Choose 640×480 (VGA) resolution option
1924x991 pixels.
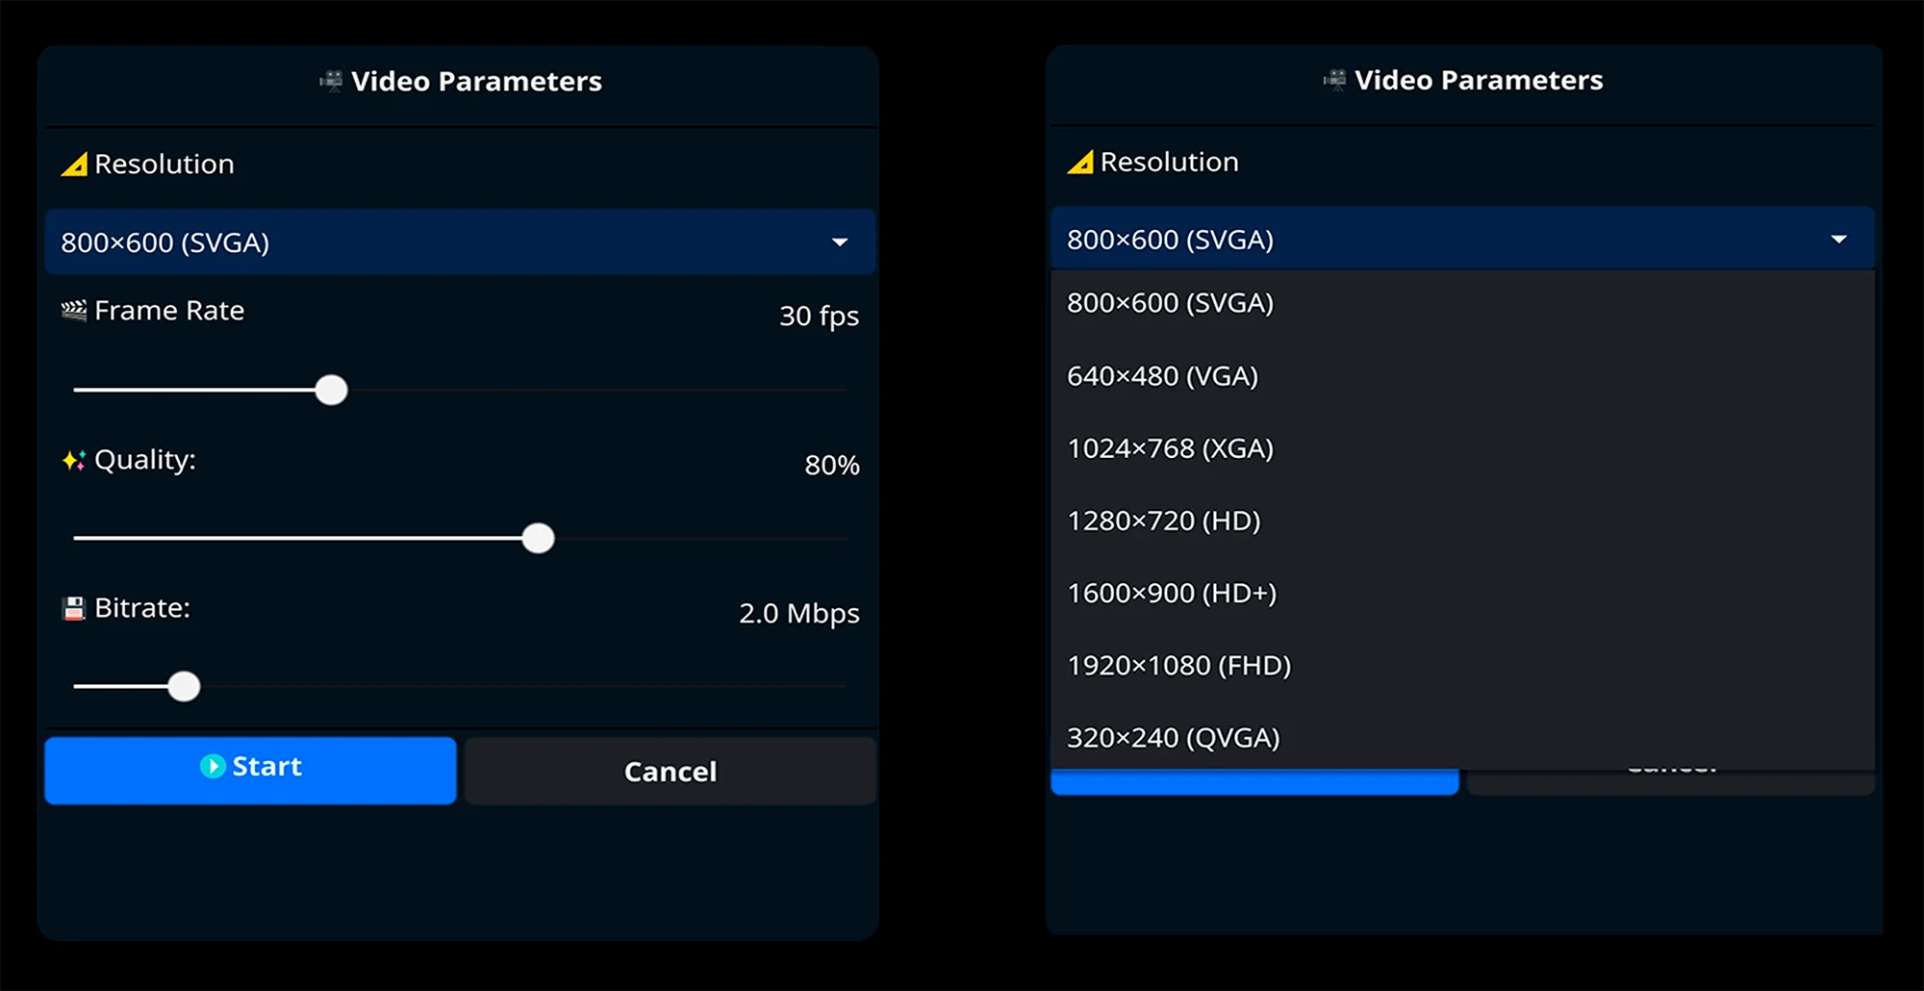click(x=1162, y=375)
